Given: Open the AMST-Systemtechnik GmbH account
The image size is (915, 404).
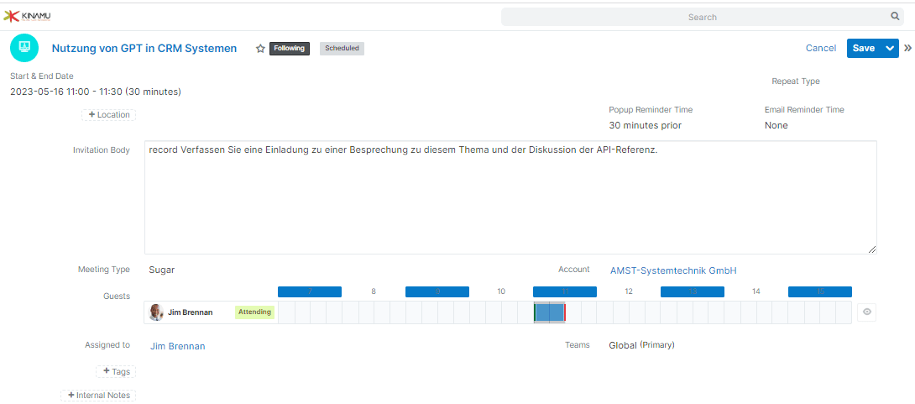Looking at the screenshot, I should pyautogui.click(x=673, y=270).
